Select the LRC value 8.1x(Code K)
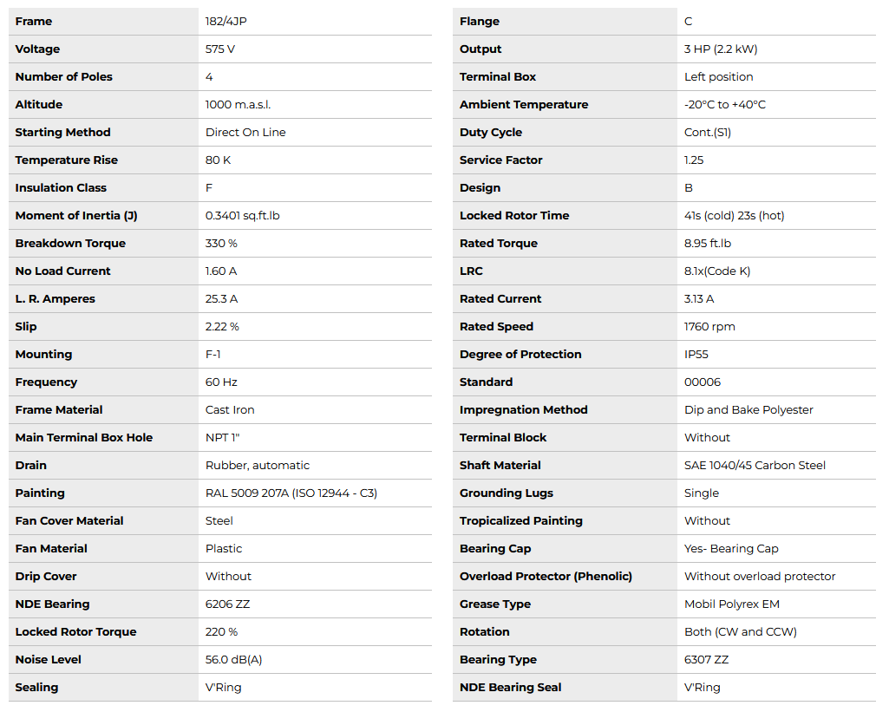 coord(717,271)
